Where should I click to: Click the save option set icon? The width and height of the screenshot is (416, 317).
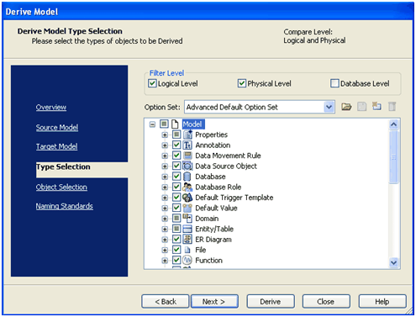tap(361, 107)
